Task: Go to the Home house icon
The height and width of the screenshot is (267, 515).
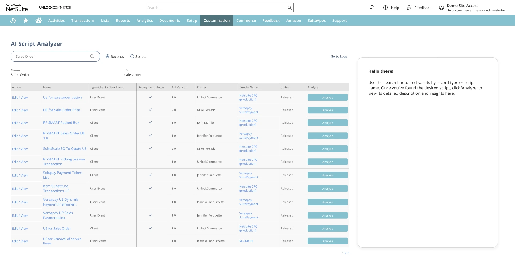Action: click(39, 21)
